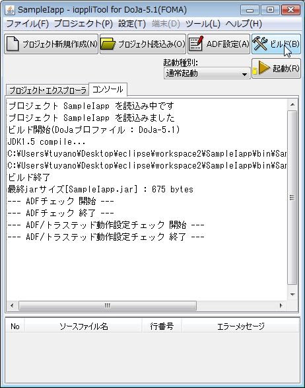Expand the 起動種別 dropdown showing 通常起動

point(207,73)
